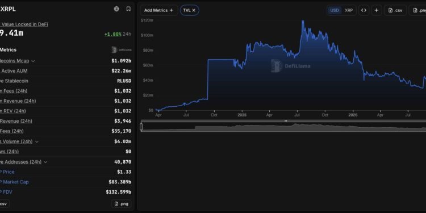Click the chart range slider top grip
Image resolution: width=426 pixels, height=213 pixels.
pyautogui.click(x=286, y=120)
